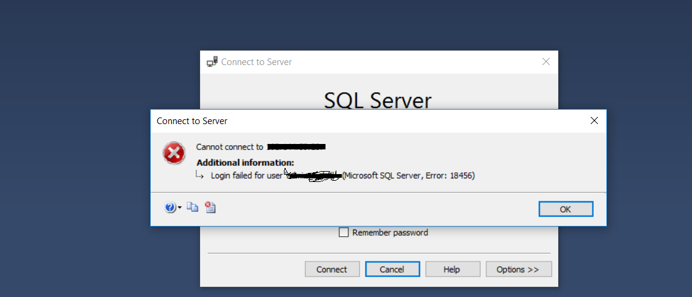Click the Cannot connect to message text
Viewport: 692px width, 297px height.
[x=230, y=147]
